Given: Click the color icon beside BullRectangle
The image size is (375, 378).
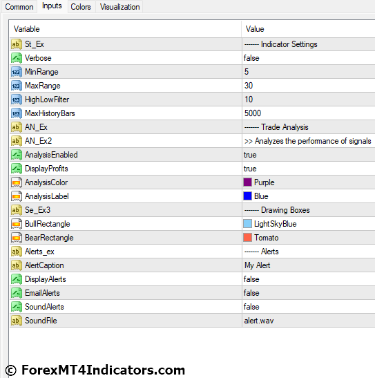Looking at the screenshot, I should click(16, 224).
